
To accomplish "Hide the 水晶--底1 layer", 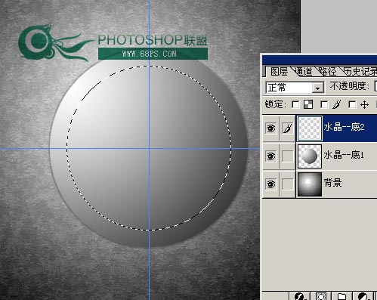I will pyautogui.click(x=270, y=156).
